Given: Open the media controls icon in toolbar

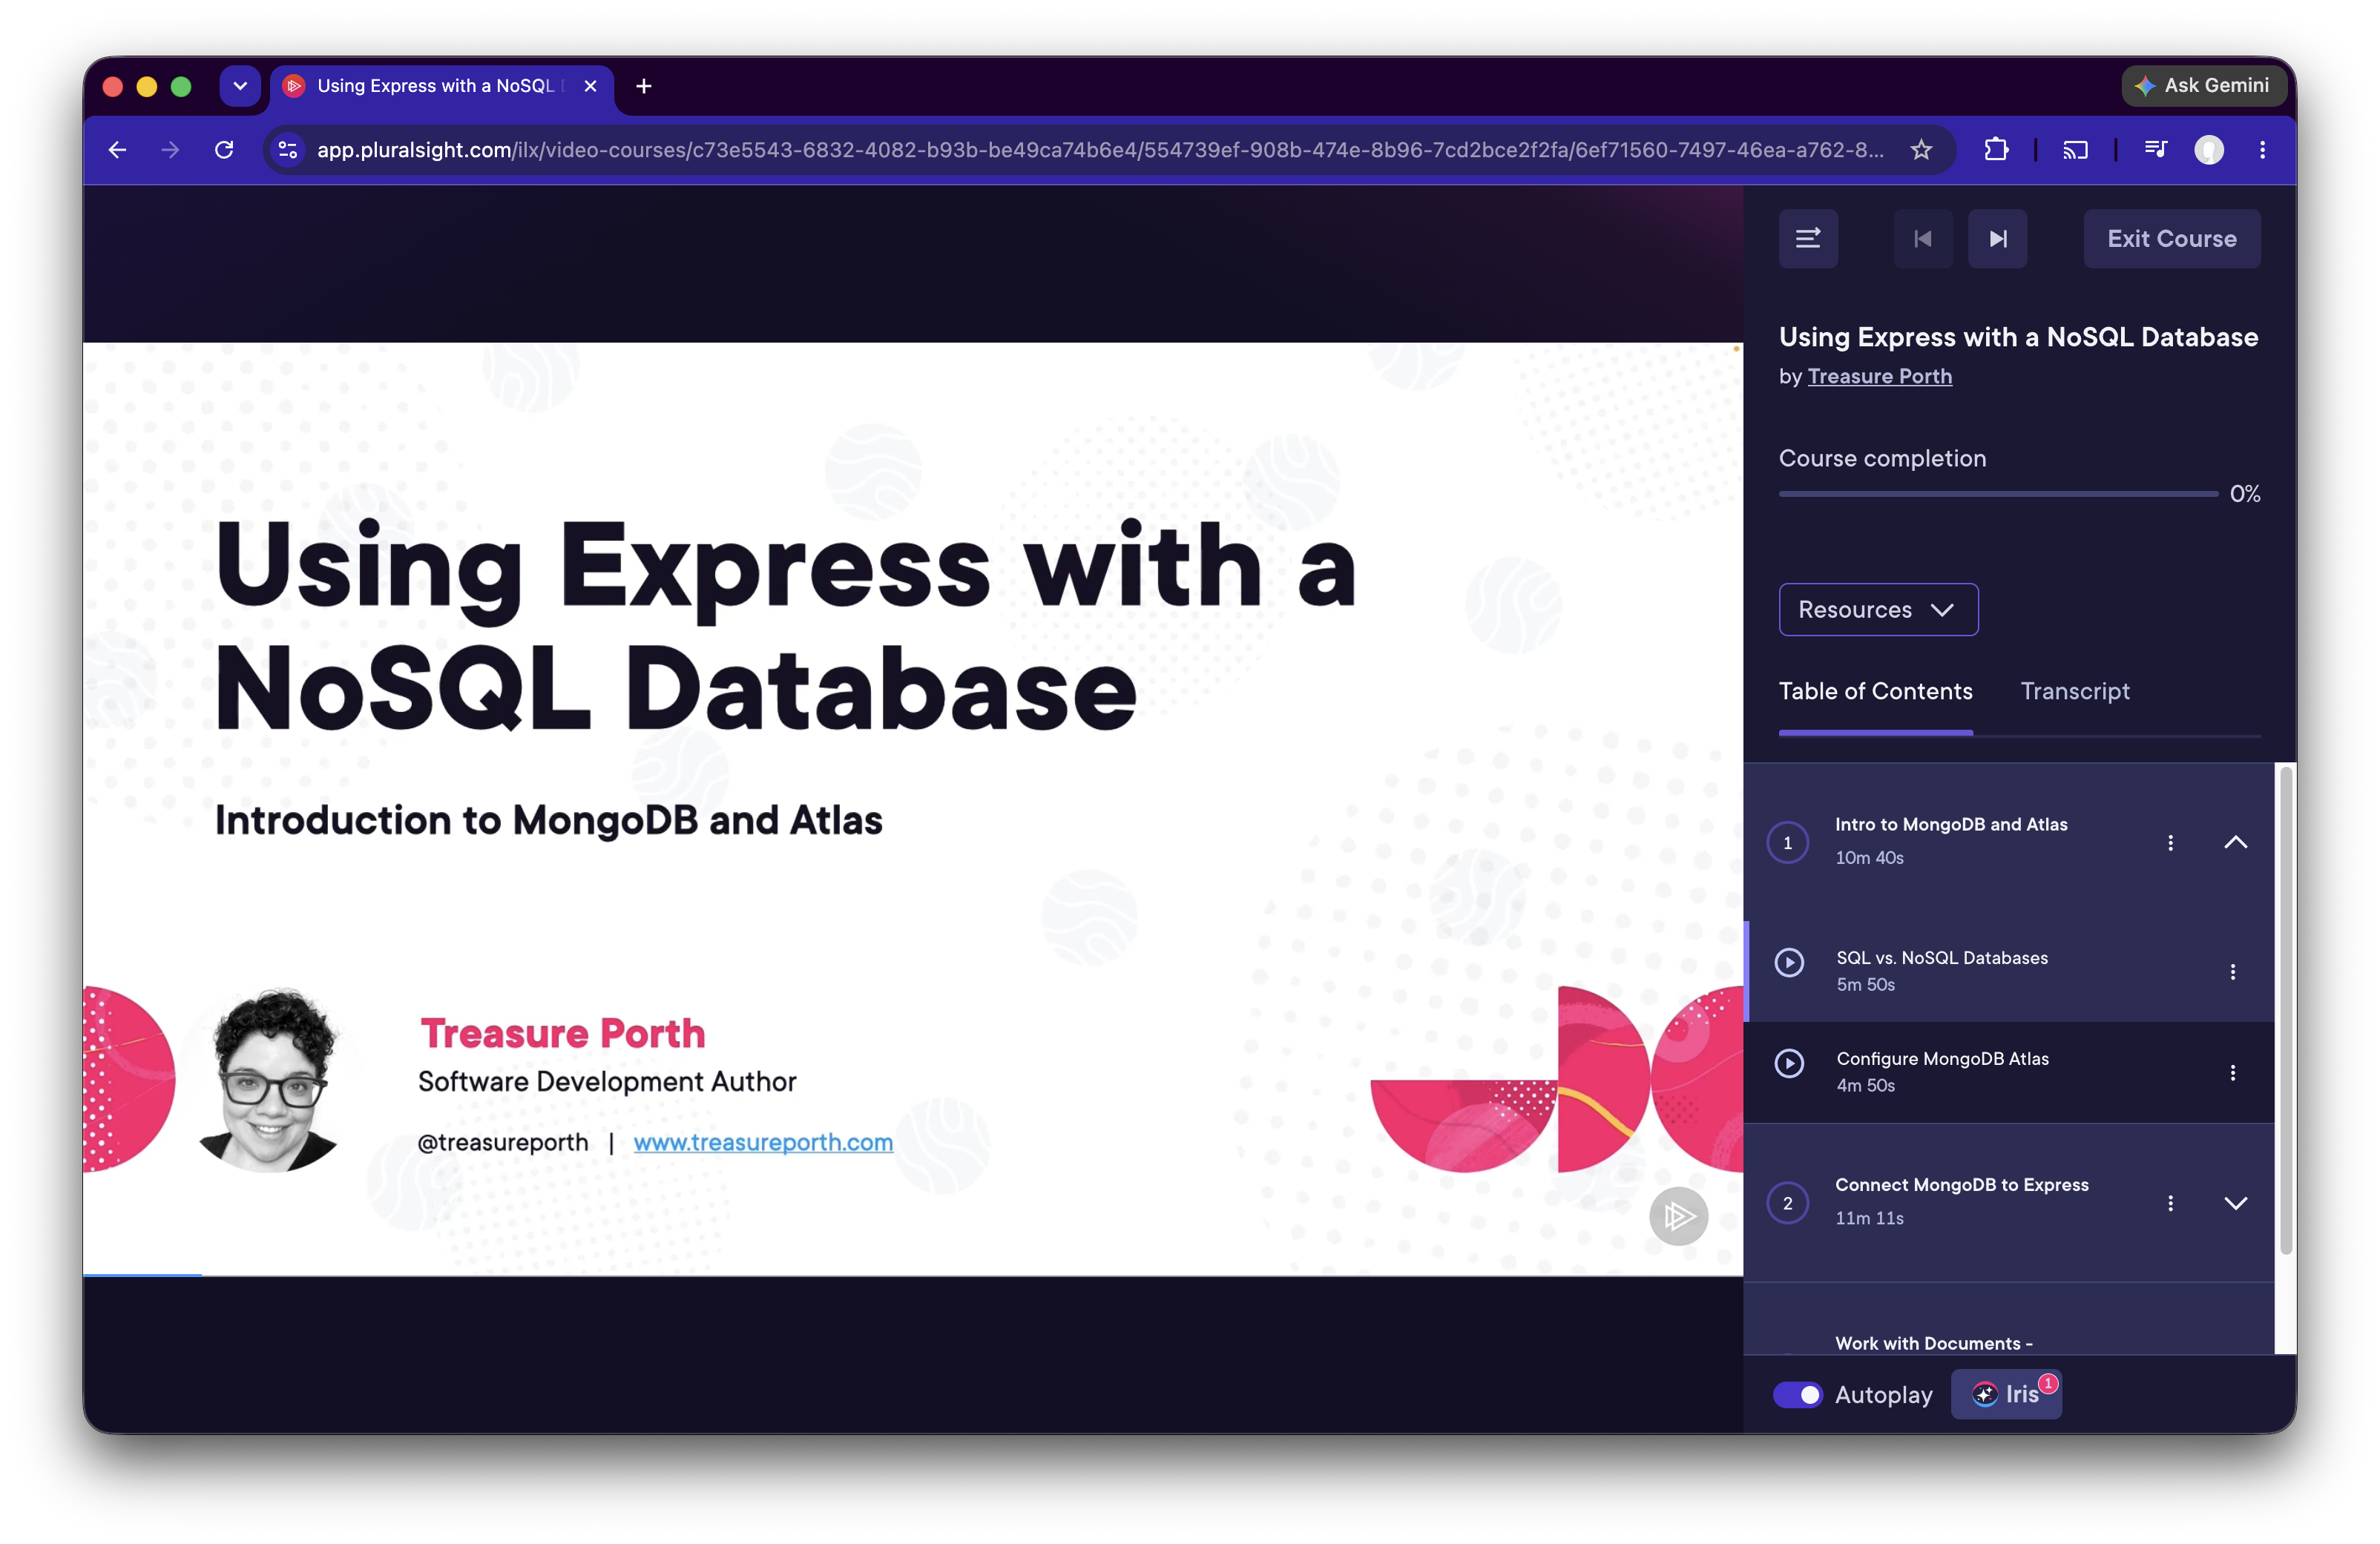Looking at the screenshot, I should coord(2155,150).
